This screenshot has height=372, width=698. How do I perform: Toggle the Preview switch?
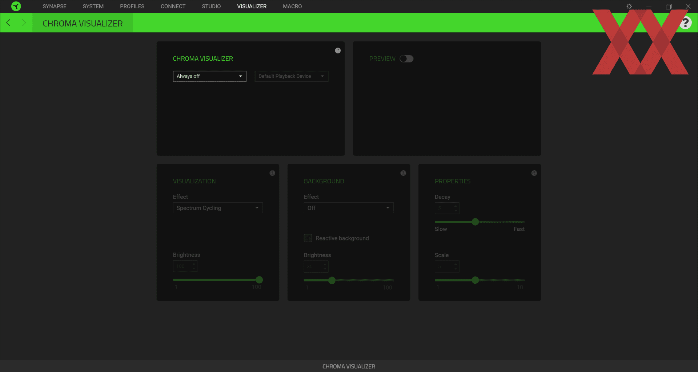(406, 59)
